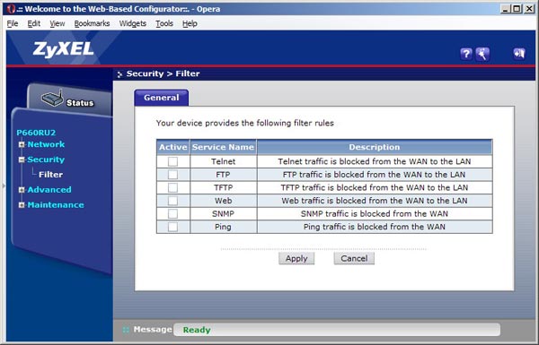Click 'Web traffic is blocked from the WAN to the LAN'

pos(375,201)
